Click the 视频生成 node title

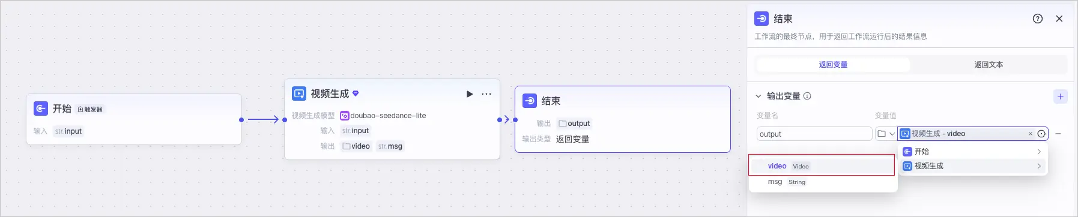330,94
